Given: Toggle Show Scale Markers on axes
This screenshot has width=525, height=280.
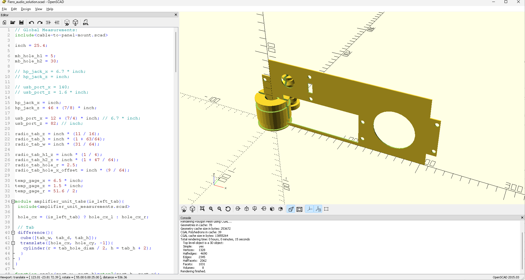Looking at the screenshot, I should pyautogui.click(x=318, y=209).
